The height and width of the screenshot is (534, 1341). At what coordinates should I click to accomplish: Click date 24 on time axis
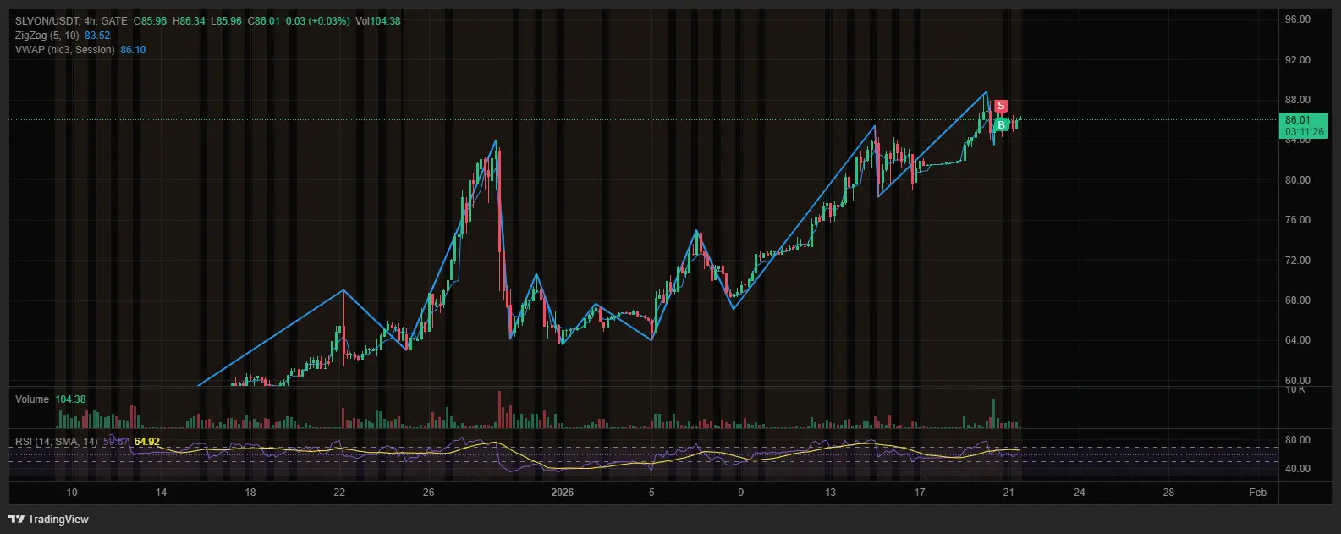pyautogui.click(x=1080, y=493)
